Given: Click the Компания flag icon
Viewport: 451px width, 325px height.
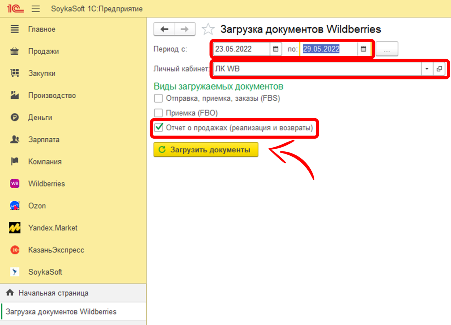Looking at the screenshot, I should point(15,161).
